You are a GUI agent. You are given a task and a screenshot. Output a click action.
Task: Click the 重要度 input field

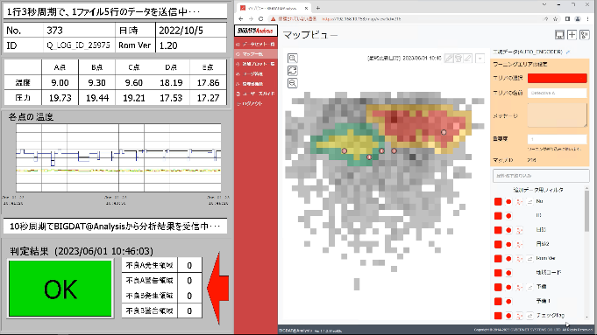[x=557, y=139]
